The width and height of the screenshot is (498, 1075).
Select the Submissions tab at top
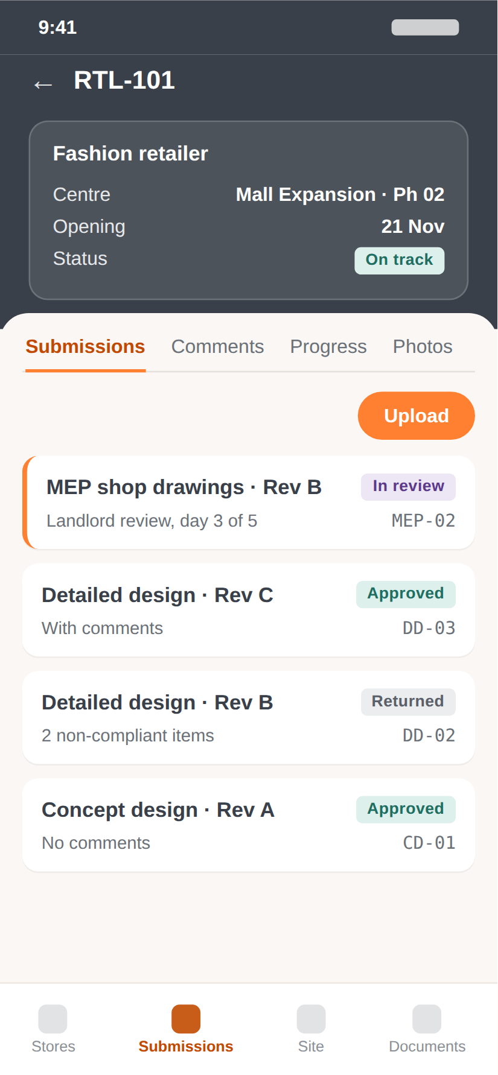(85, 347)
